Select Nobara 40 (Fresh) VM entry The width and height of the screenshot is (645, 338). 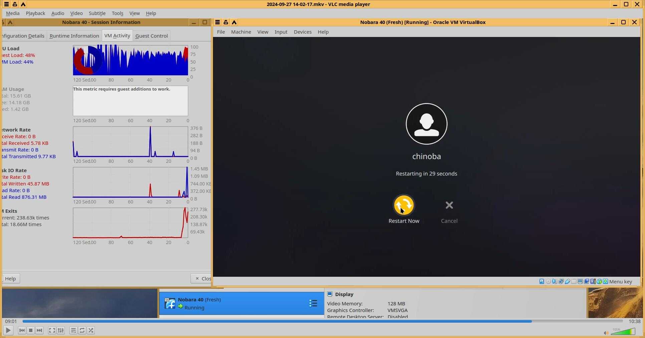[x=241, y=303]
